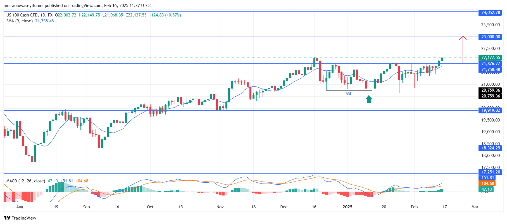Viewport: 507px width, 224px height.
Task: Click the +124.83 (+0.57%) change value
Action: [x=165, y=15]
